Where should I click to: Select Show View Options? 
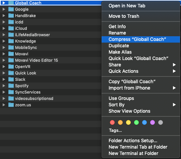141,111
